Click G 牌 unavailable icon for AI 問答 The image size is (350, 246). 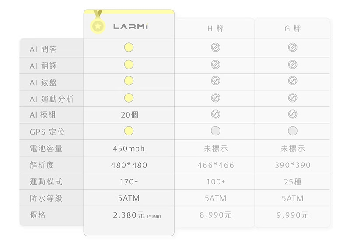click(293, 47)
